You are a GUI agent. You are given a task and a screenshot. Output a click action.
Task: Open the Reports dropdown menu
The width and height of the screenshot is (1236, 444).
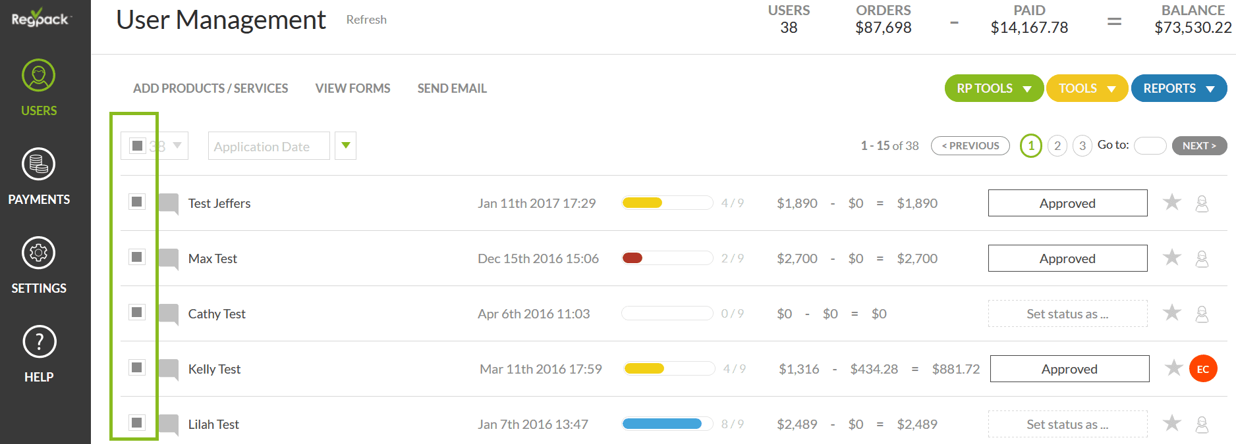click(1179, 88)
